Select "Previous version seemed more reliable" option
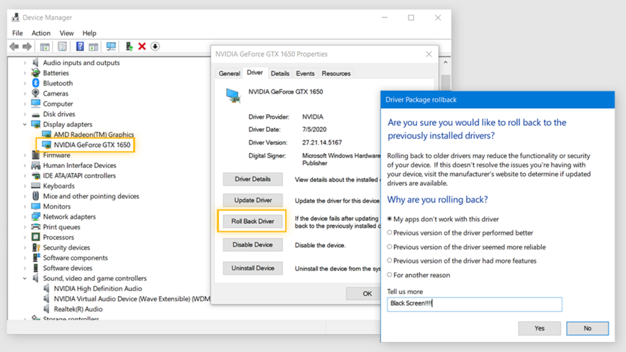 pos(390,247)
